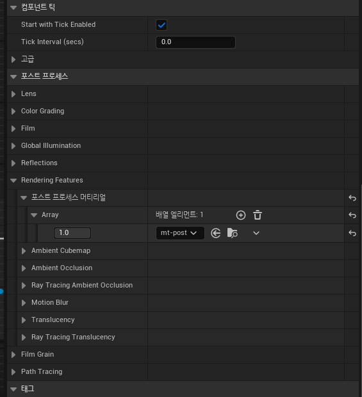Click the Start with Tick Enabled label
This screenshot has width=362, height=397.
(x=58, y=24)
